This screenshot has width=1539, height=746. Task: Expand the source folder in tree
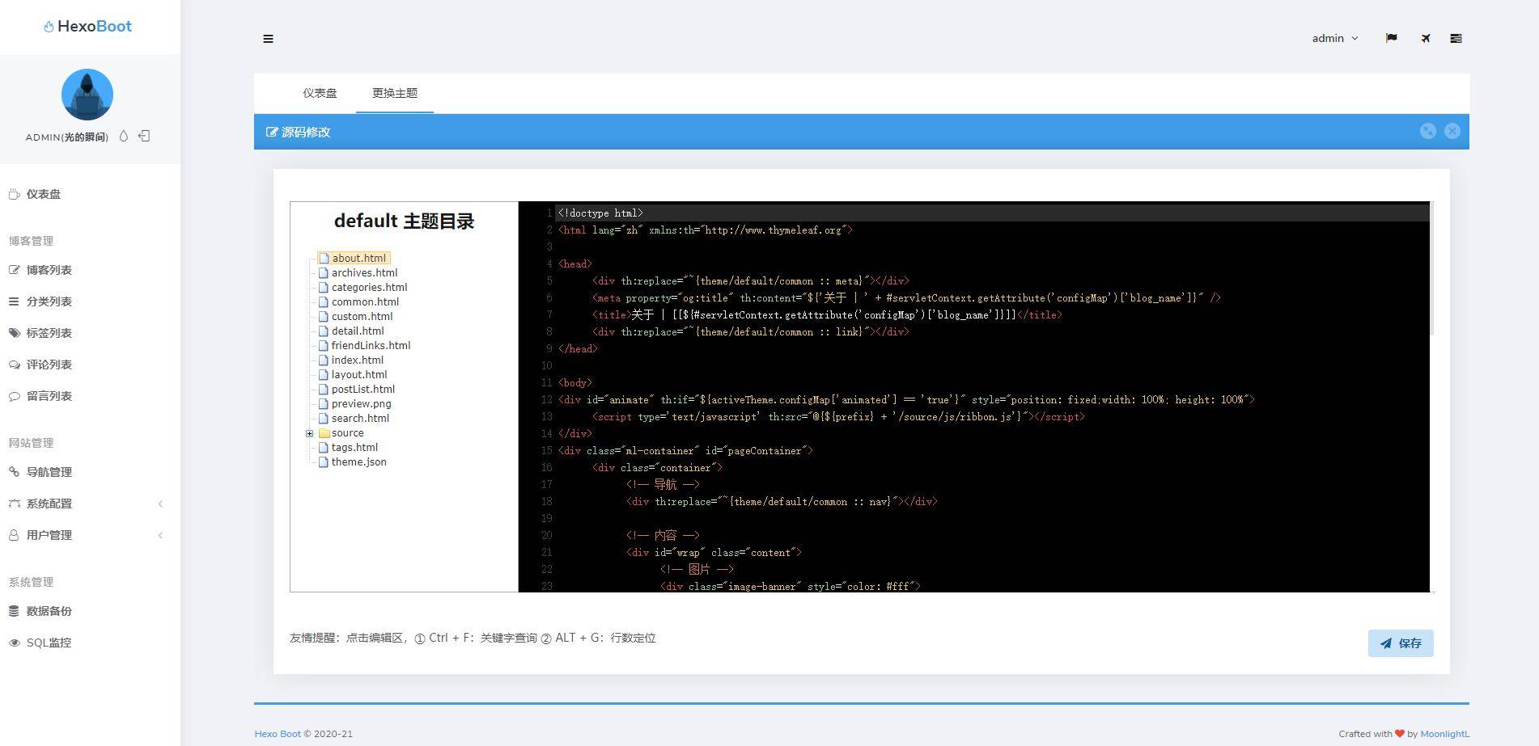click(x=309, y=433)
